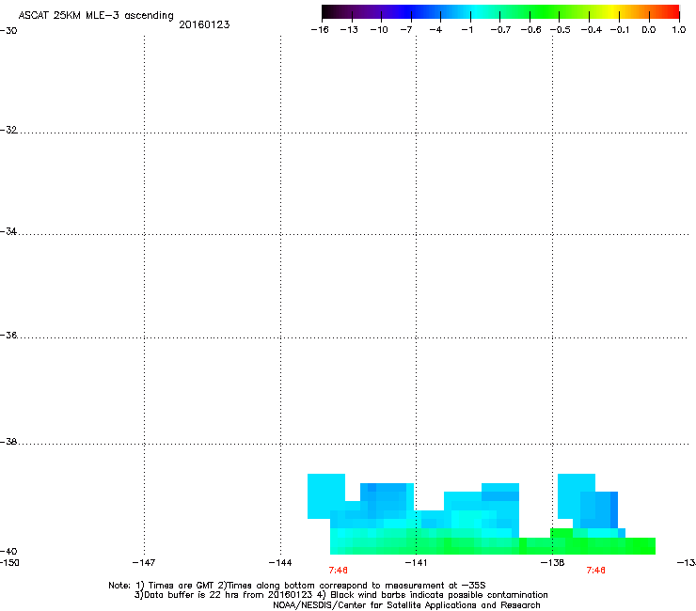Click the 'ASCAT 25KM MLE-3 ascending' plot title
Screen dimensions: 696x611
tap(96, 16)
